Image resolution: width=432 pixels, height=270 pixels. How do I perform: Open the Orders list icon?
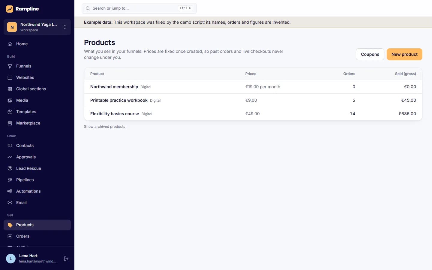point(10,236)
